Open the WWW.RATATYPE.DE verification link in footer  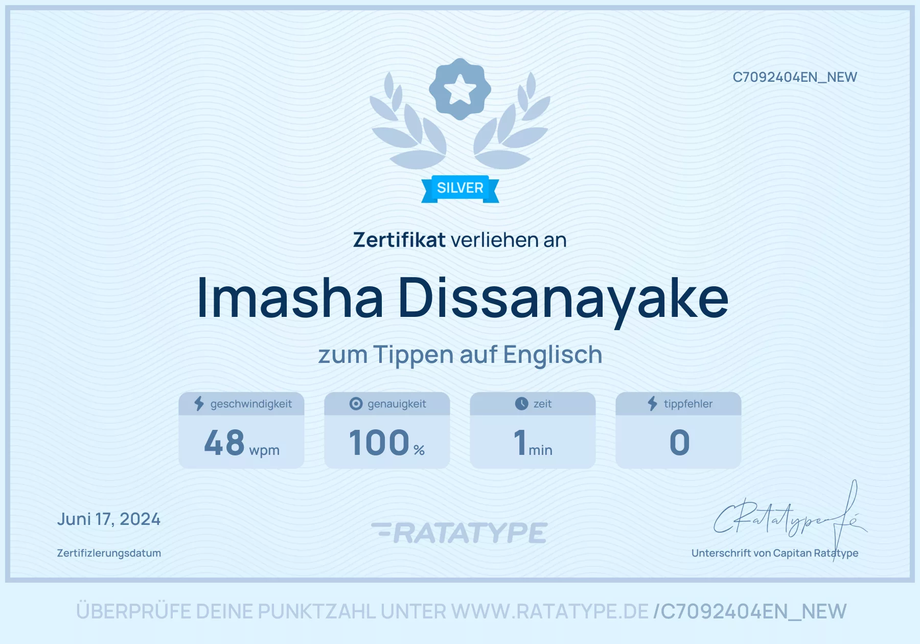coord(550,611)
